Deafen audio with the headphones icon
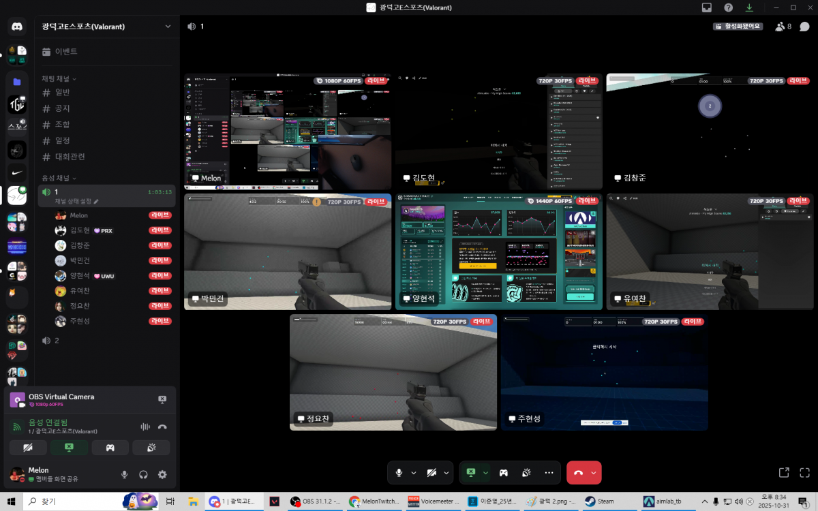Viewport: 818px width, 511px height. coord(143,474)
